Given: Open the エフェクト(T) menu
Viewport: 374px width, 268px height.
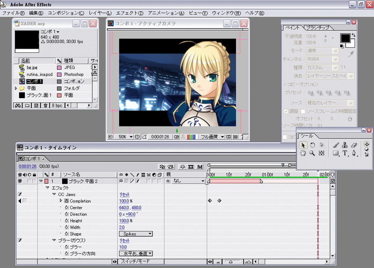Looking at the screenshot, I should pyautogui.click(x=130, y=13).
